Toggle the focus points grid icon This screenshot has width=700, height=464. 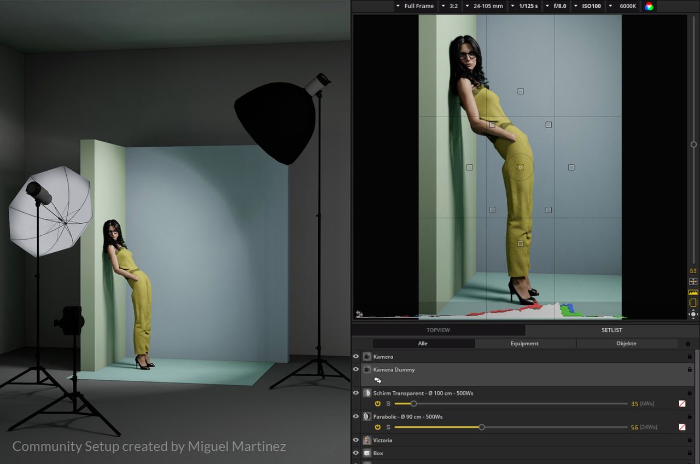(x=693, y=281)
